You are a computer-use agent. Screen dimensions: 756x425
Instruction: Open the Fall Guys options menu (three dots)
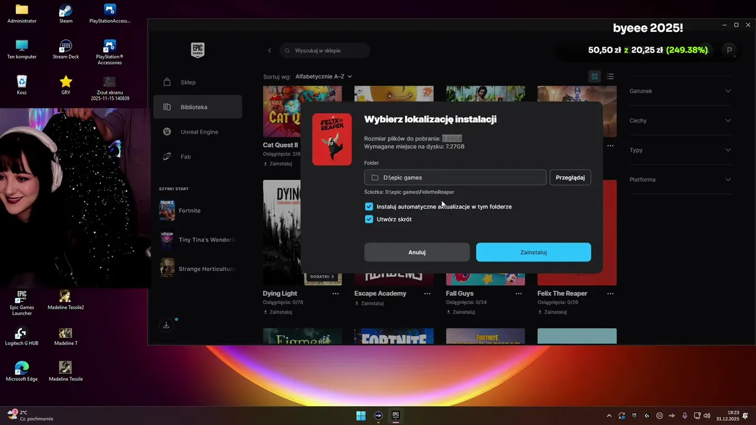click(519, 293)
